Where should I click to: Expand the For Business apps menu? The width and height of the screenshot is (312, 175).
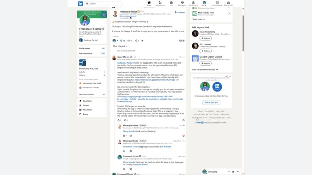(217, 4)
